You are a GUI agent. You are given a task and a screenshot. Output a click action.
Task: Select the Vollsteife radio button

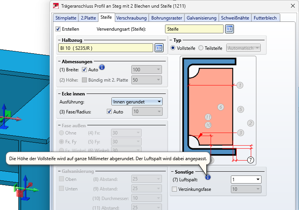coord(173,48)
